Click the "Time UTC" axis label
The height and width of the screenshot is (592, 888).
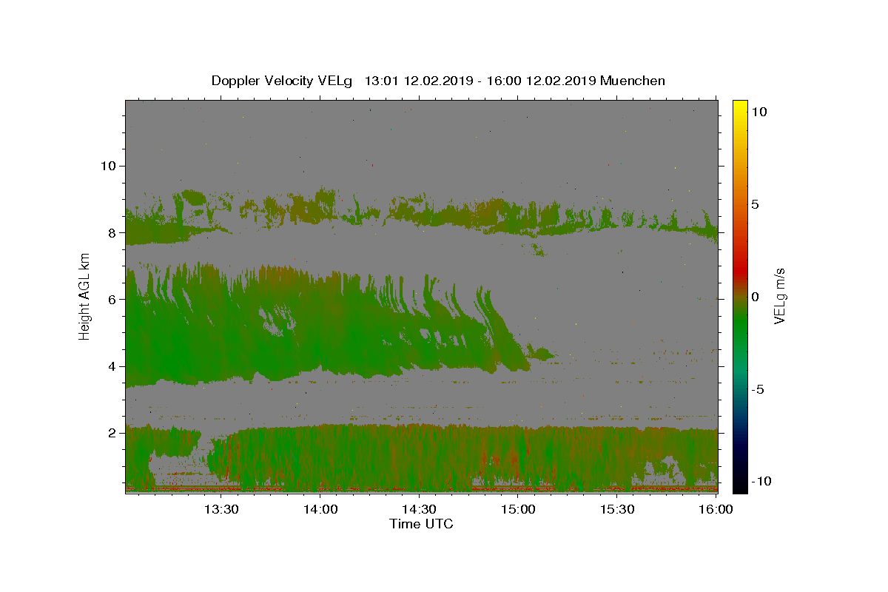click(x=421, y=524)
